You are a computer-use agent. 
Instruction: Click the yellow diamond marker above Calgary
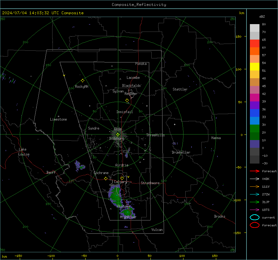click(x=122, y=178)
